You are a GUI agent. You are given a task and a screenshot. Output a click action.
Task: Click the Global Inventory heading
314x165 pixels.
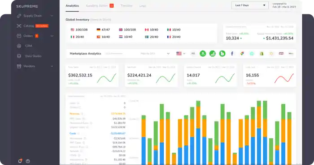[77, 20]
